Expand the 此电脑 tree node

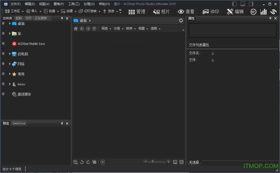[x=10, y=54]
